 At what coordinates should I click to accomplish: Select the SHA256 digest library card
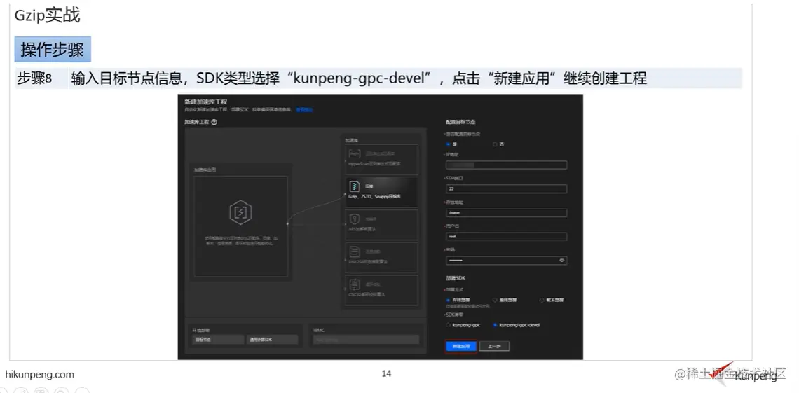click(381, 256)
